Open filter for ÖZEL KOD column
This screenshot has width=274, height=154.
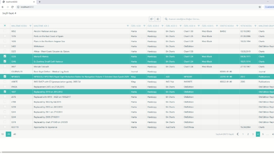point(144,26)
